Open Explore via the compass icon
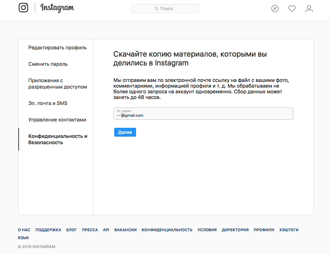This screenshot has height=254, width=330. point(275,9)
